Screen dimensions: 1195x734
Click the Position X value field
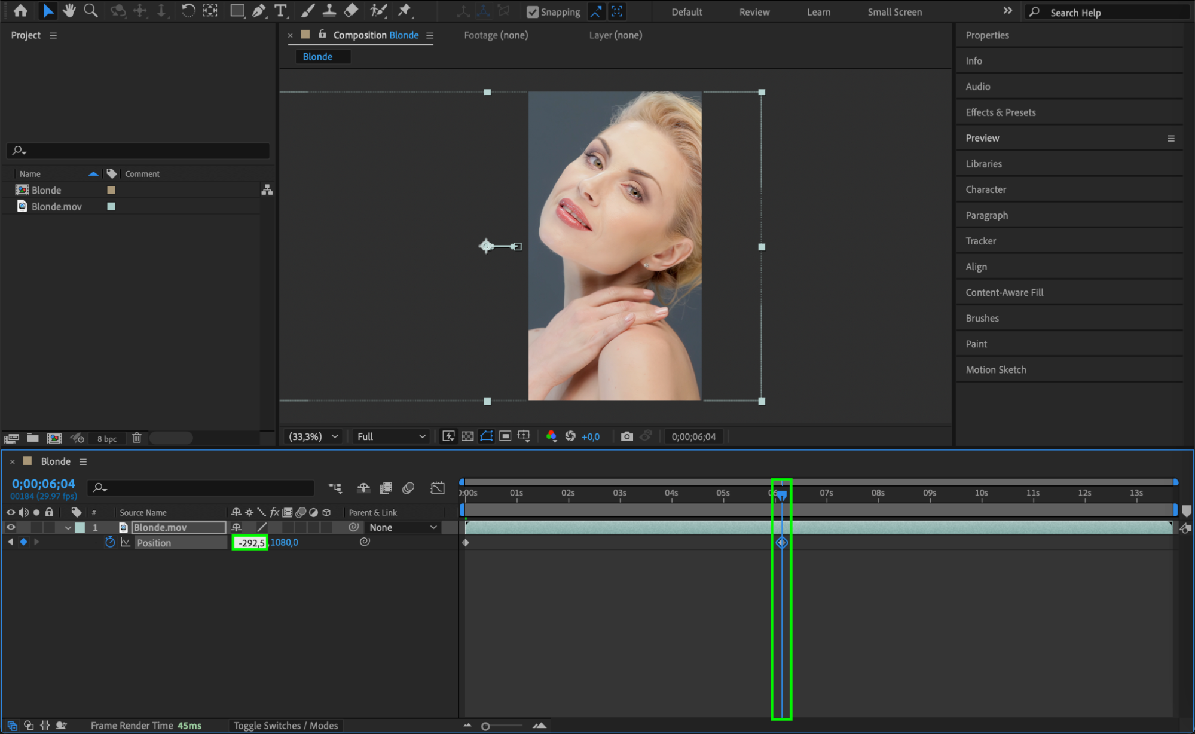click(x=250, y=543)
